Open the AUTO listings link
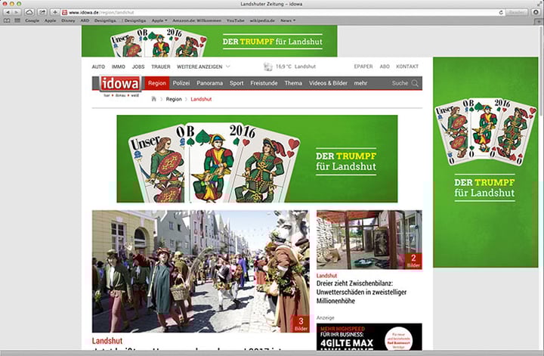 point(98,67)
